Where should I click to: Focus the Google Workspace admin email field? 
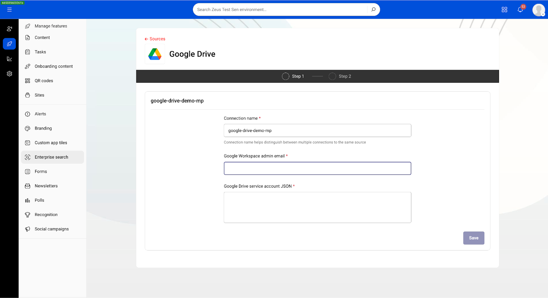(x=317, y=168)
